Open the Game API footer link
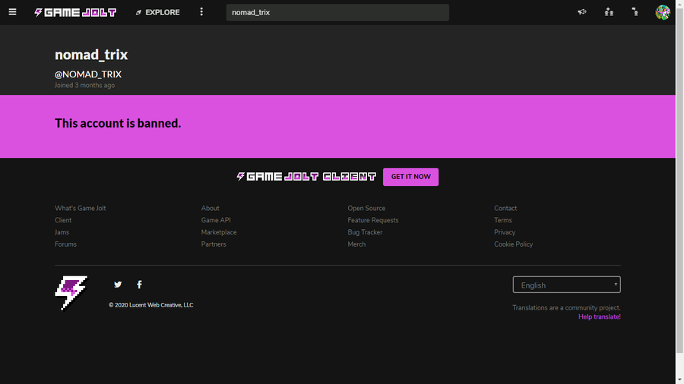684x384 pixels. pos(216,220)
